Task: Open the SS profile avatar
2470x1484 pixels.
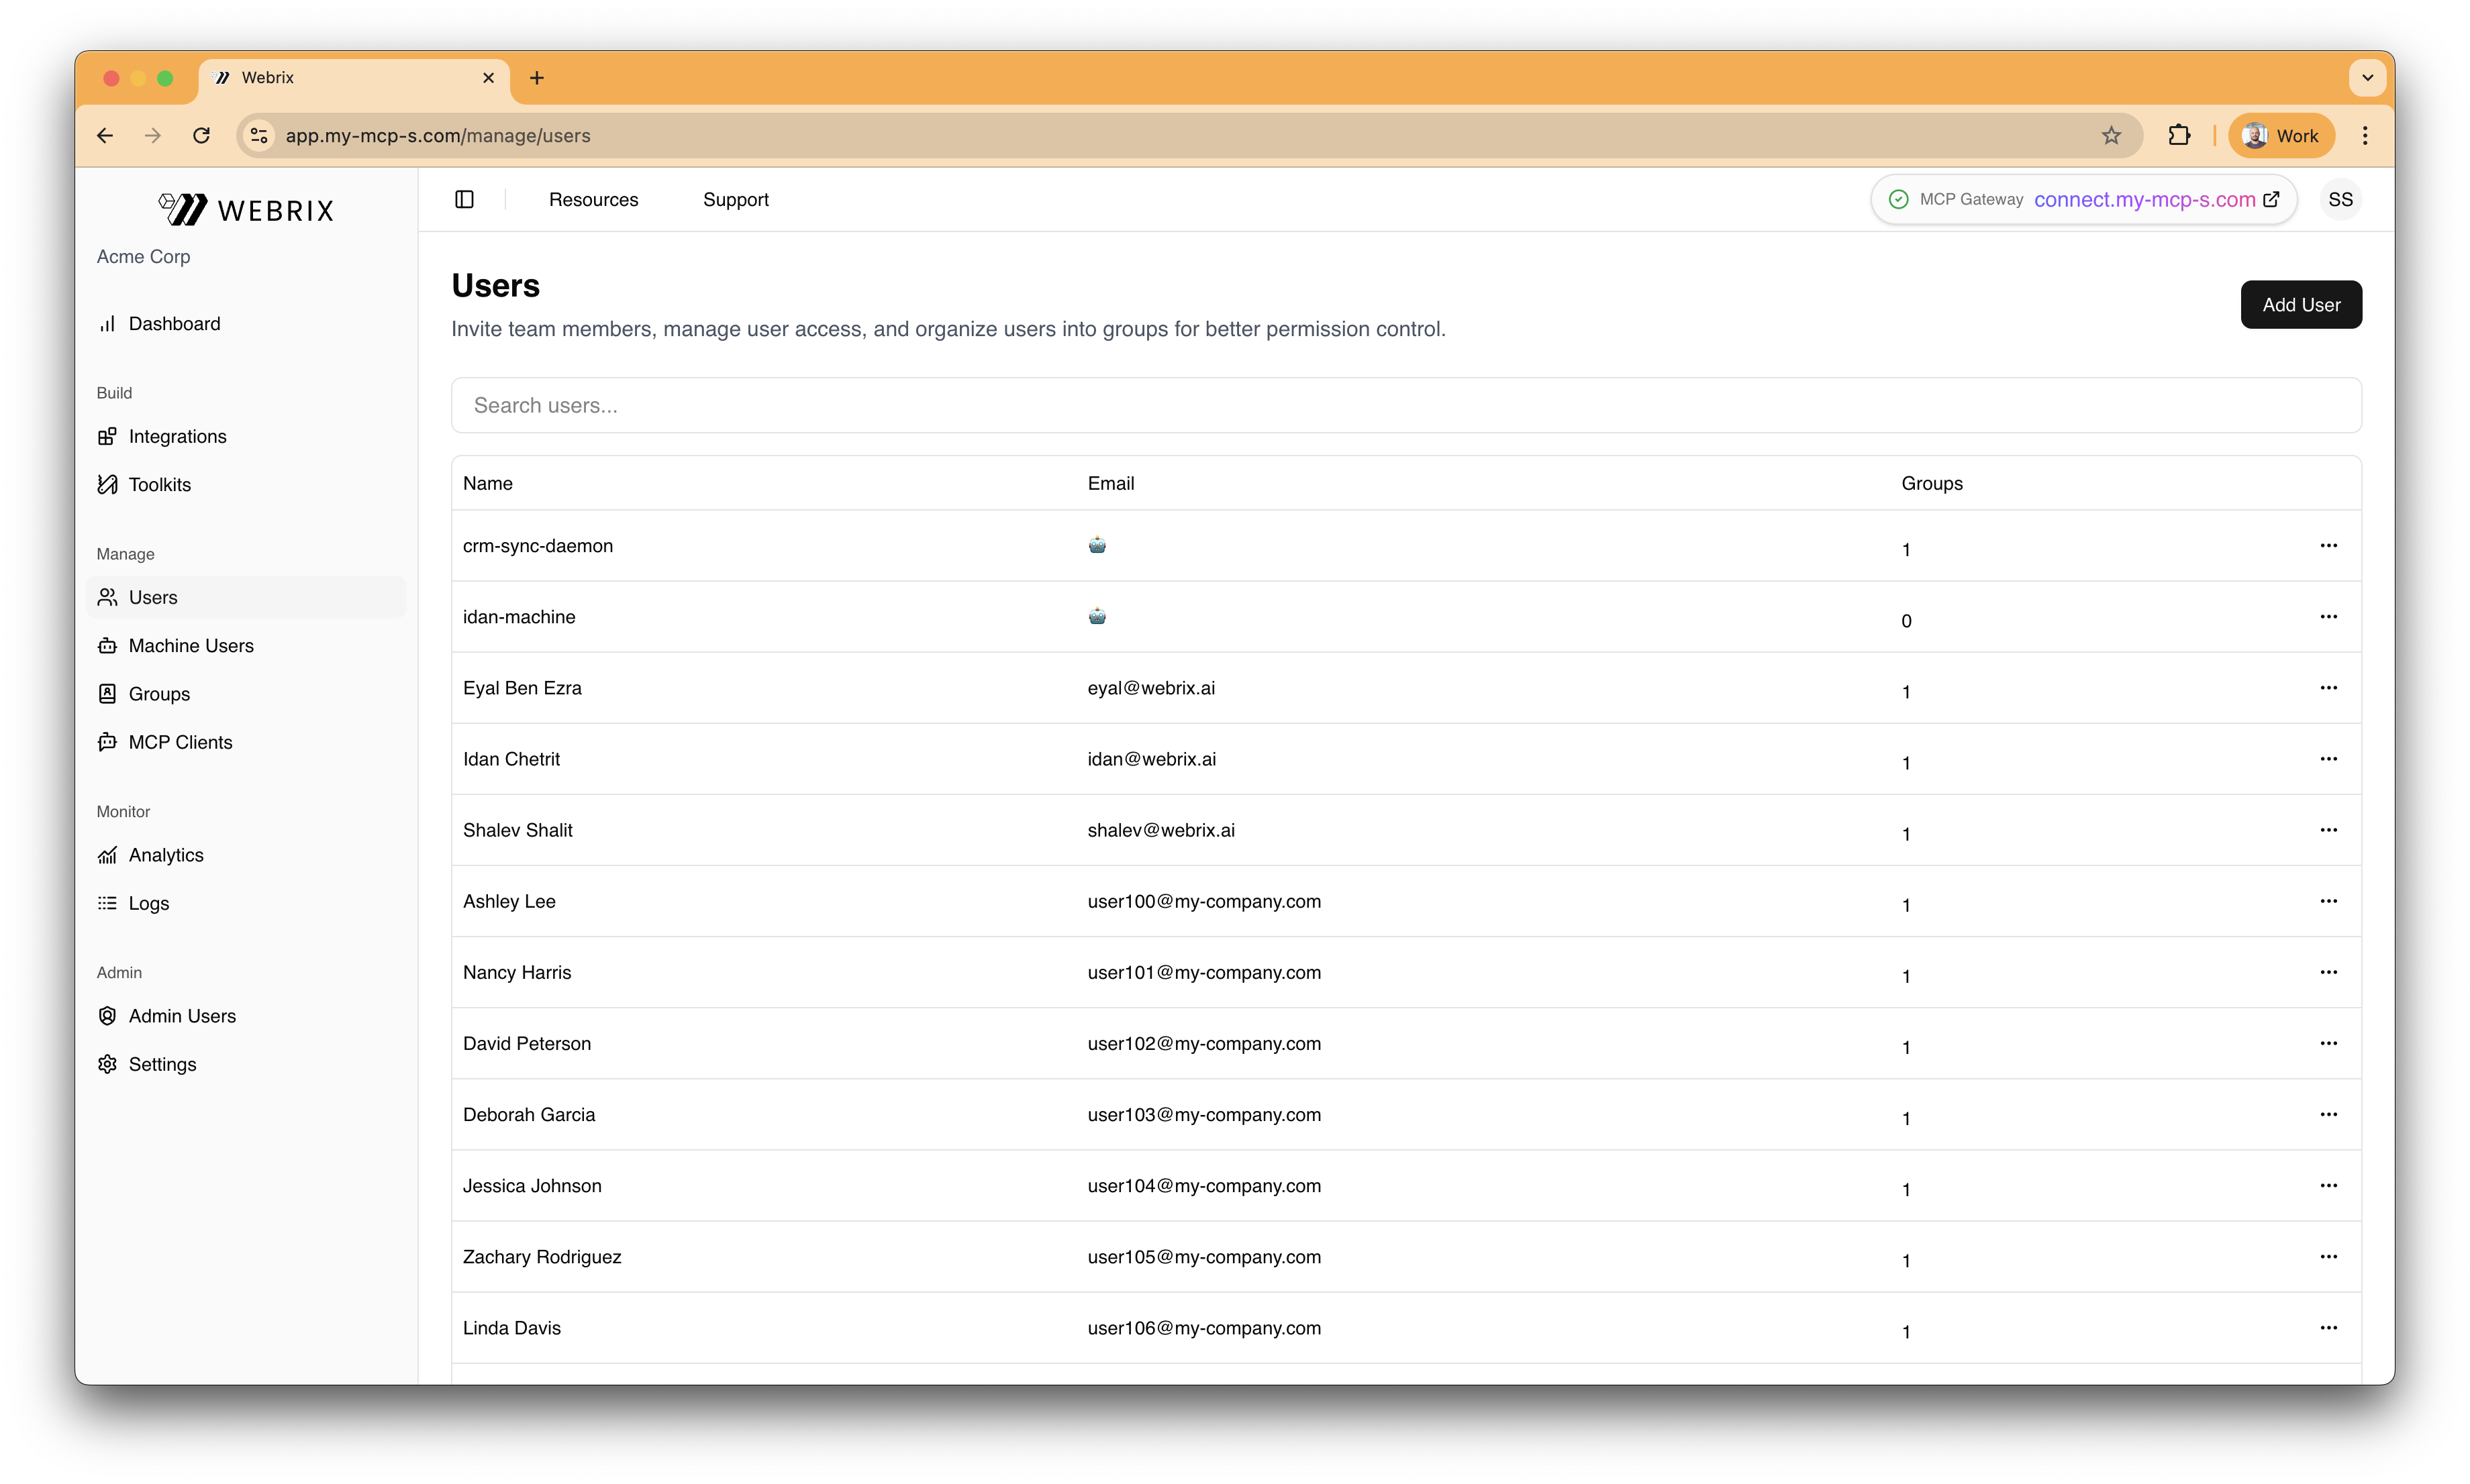Action: click(x=2340, y=199)
